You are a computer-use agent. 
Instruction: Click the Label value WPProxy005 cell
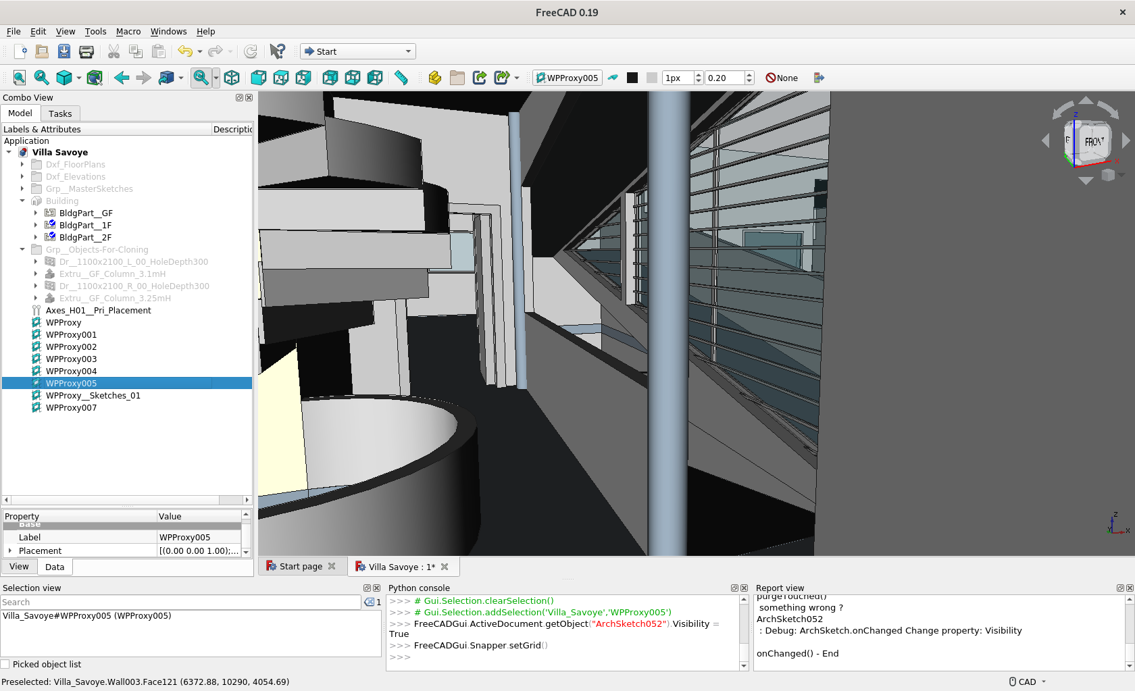coord(199,537)
